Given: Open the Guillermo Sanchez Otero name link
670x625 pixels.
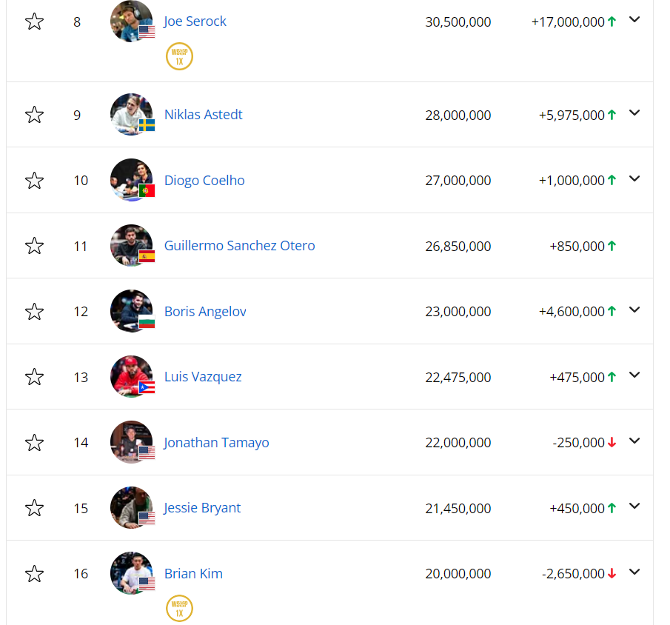Looking at the screenshot, I should tap(239, 246).
